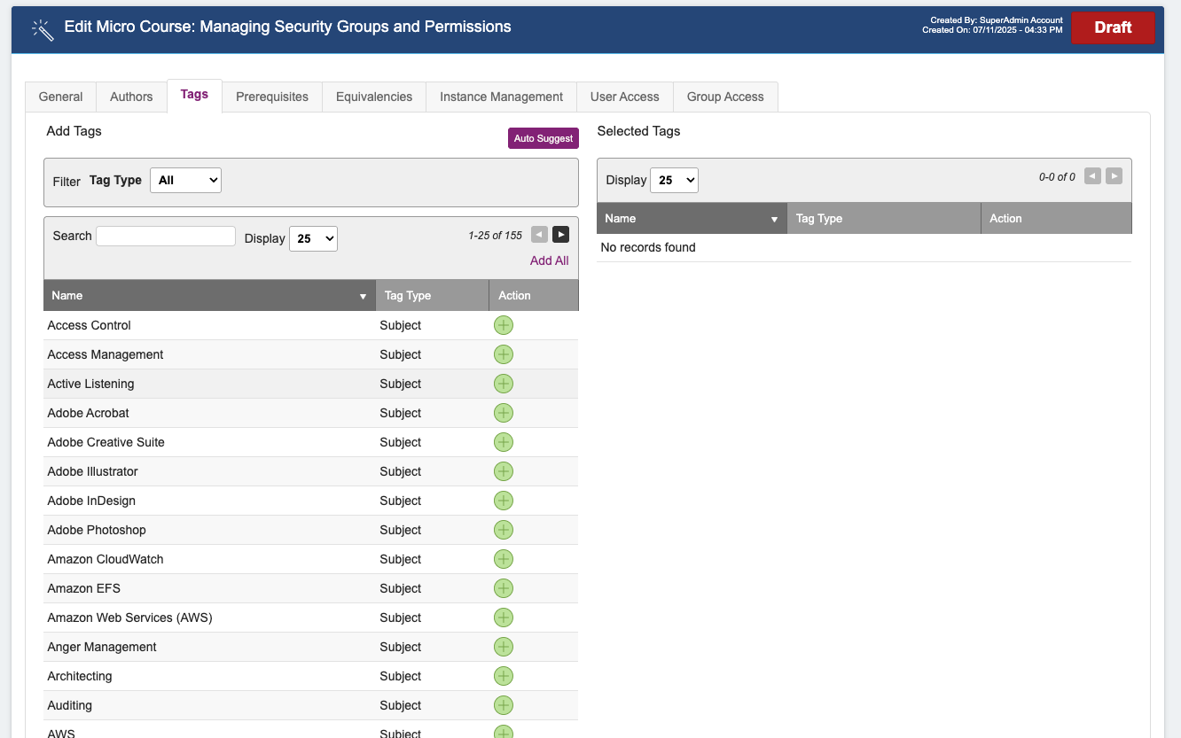
Task: Switch to the Authors tab
Action: tap(131, 97)
